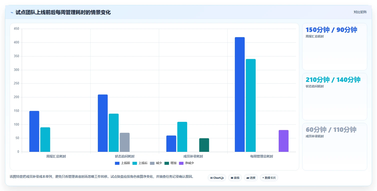Viewport: 377px width, 191px height.
Task: Click the footnote starting with 该图特意把成员补录成本单列
Action: point(102,177)
